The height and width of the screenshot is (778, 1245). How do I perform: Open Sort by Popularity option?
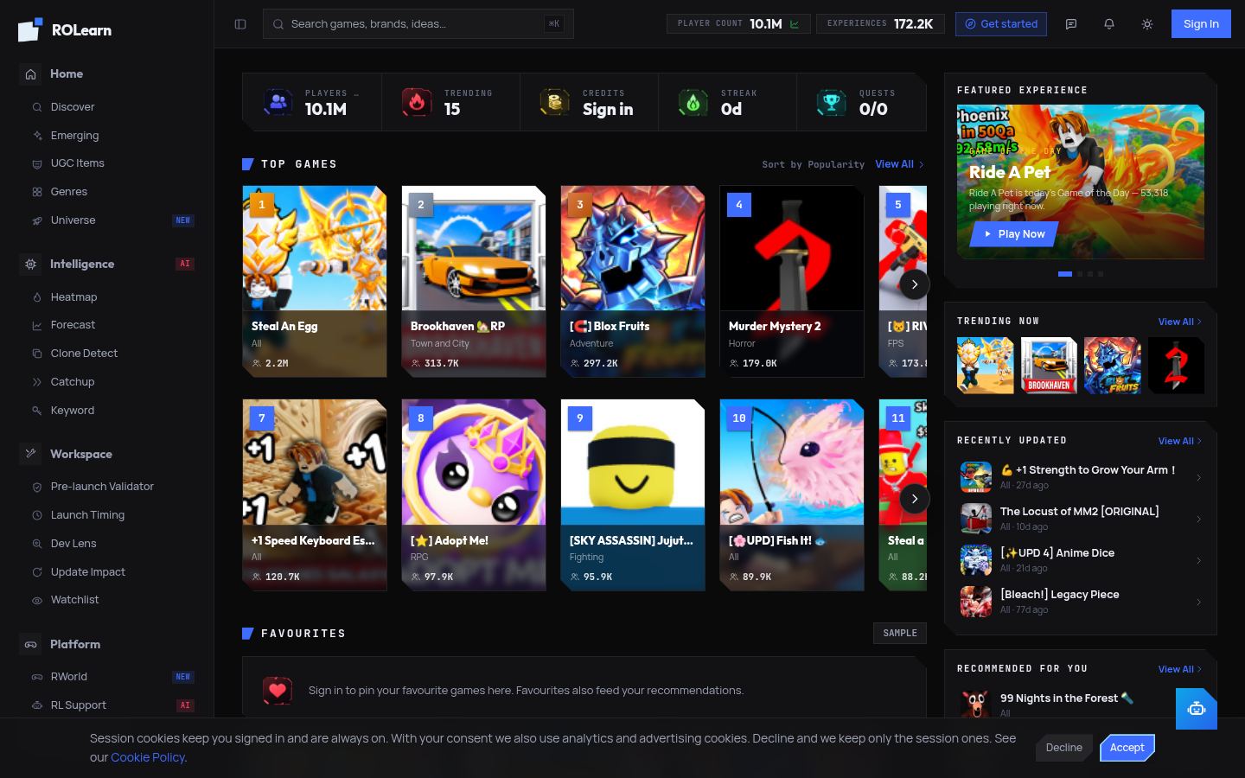pos(813,164)
